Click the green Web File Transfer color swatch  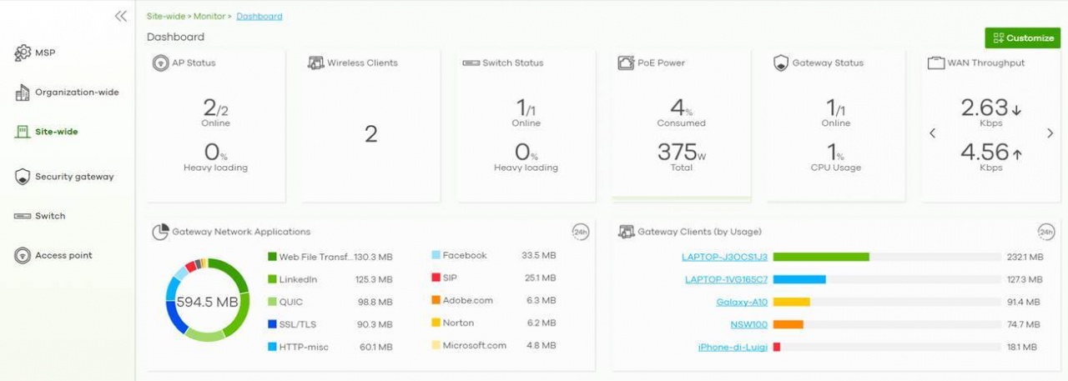(x=272, y=257)
